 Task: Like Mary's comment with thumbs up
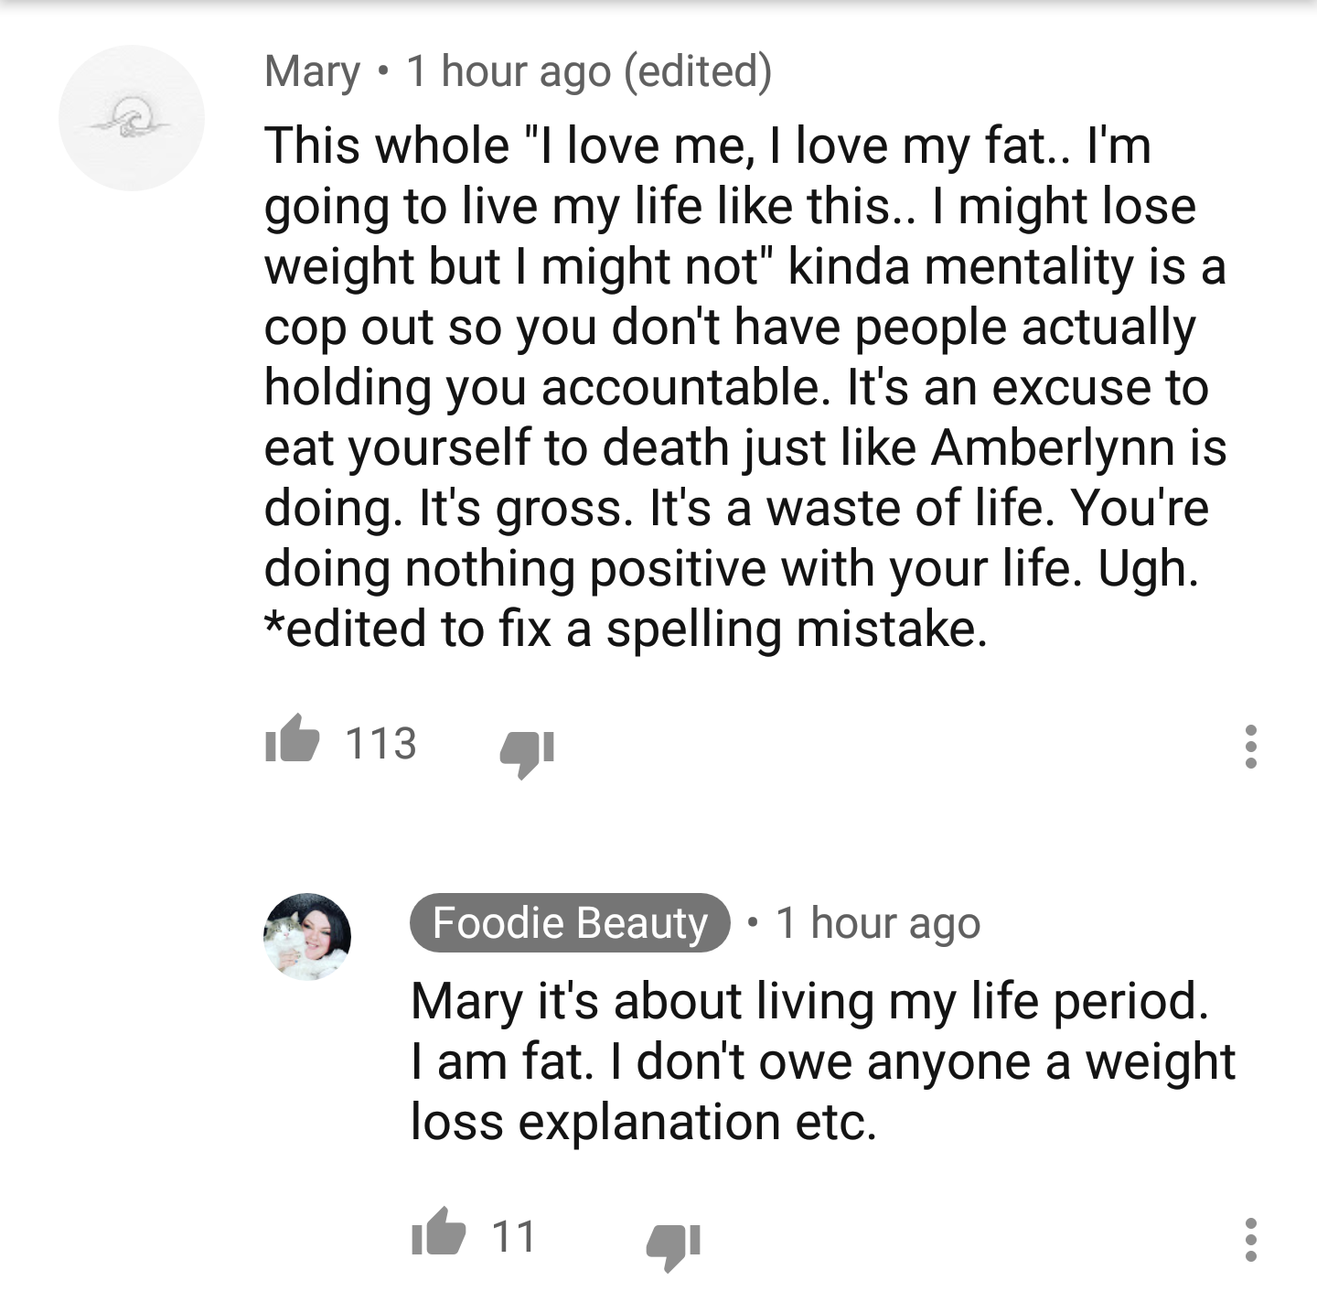click(292, 742)
